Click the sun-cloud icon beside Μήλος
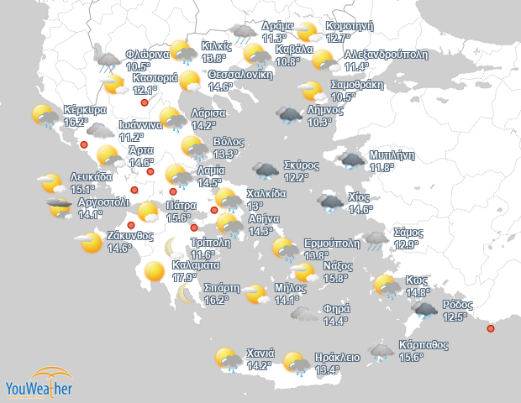The width and height of the screenshot is (521, 403). (x=255, y=294)
